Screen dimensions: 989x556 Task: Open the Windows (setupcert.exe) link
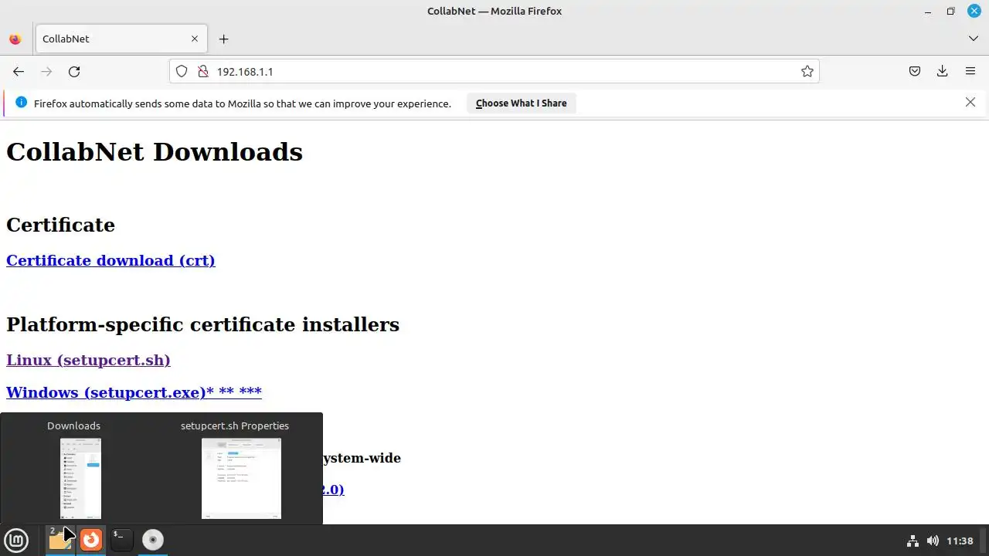[134, 392]
